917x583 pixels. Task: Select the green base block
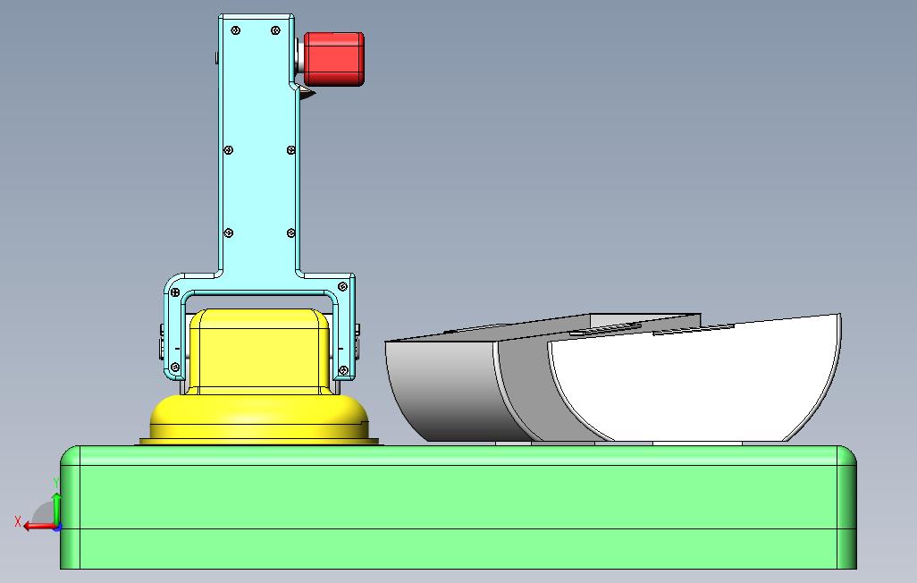(x=458, y=507)
